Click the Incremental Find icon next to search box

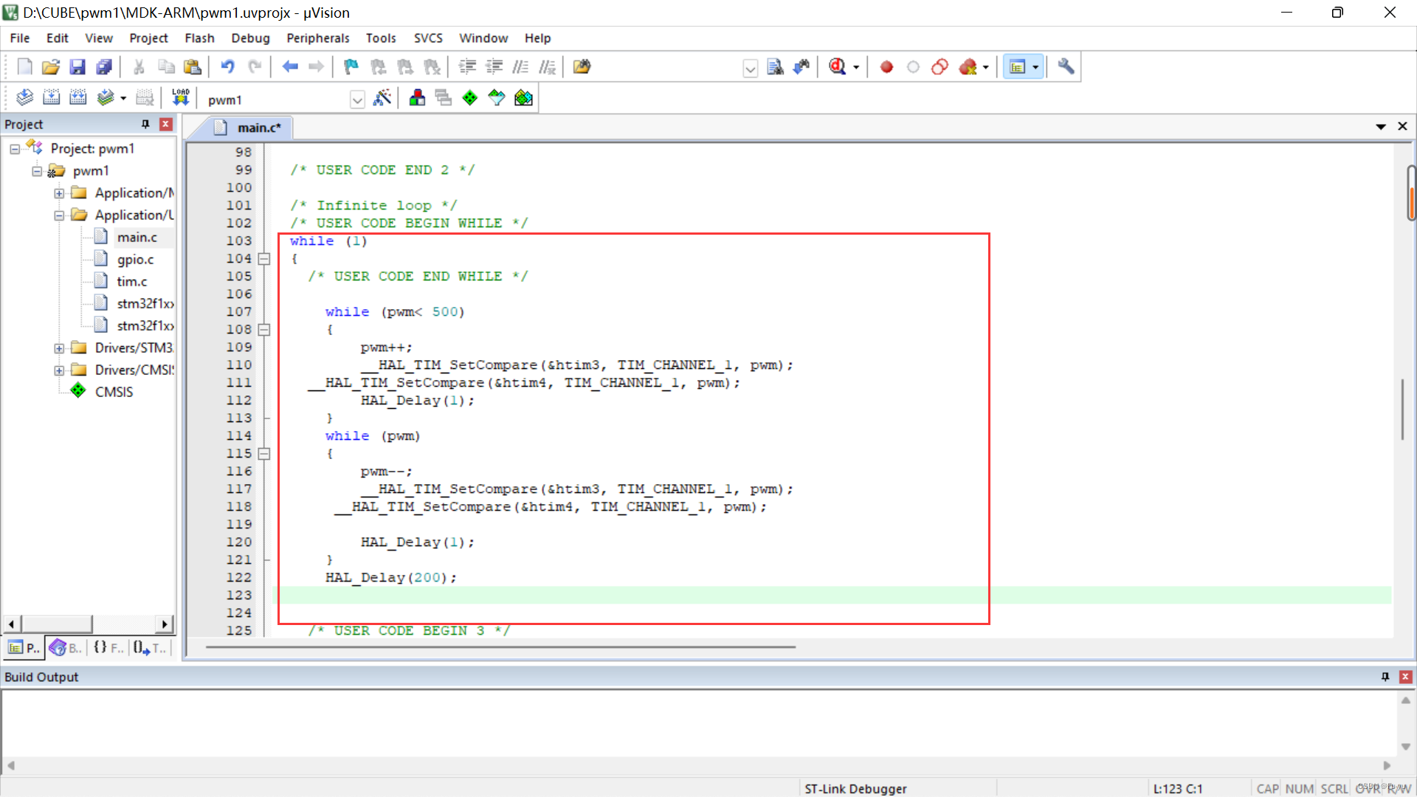801,67
